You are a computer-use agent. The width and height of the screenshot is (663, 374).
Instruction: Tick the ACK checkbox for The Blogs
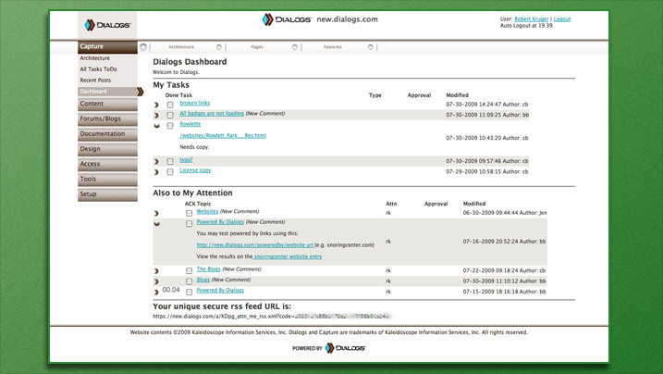click(189, 270)
